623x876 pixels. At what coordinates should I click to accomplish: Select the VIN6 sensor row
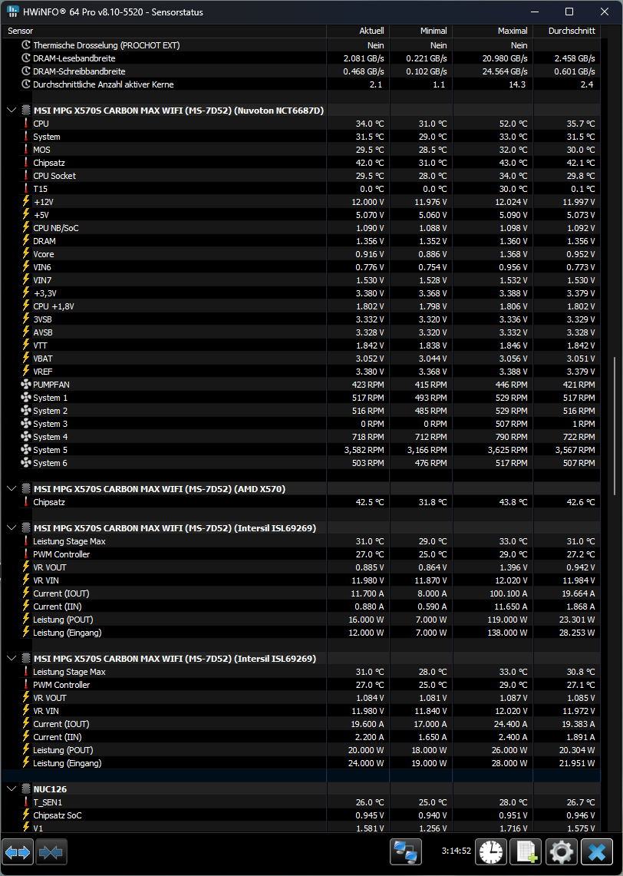tap(301, 267)
